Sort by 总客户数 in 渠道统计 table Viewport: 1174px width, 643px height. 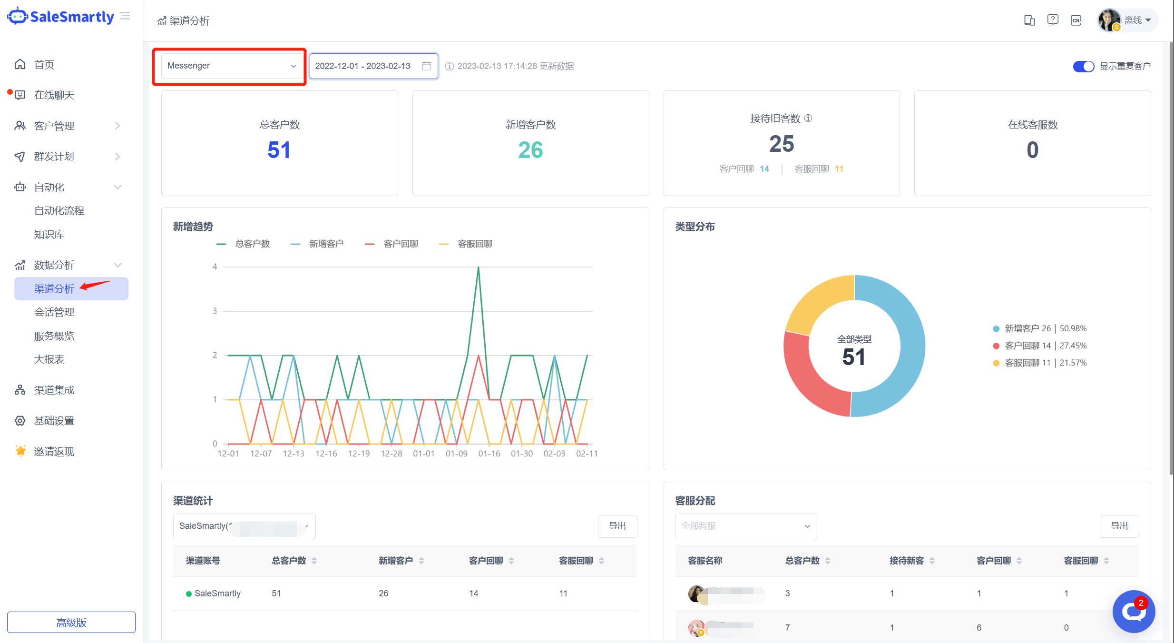point(314,561)
